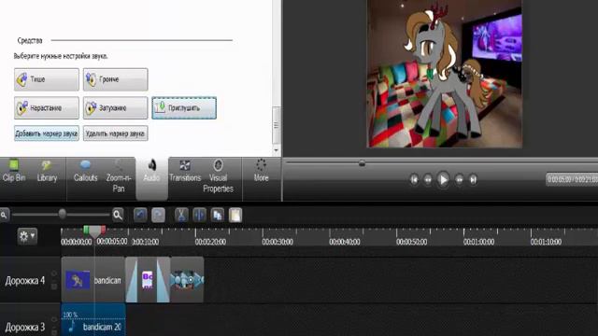Click Добавить маркер звука button

(47, 133)
